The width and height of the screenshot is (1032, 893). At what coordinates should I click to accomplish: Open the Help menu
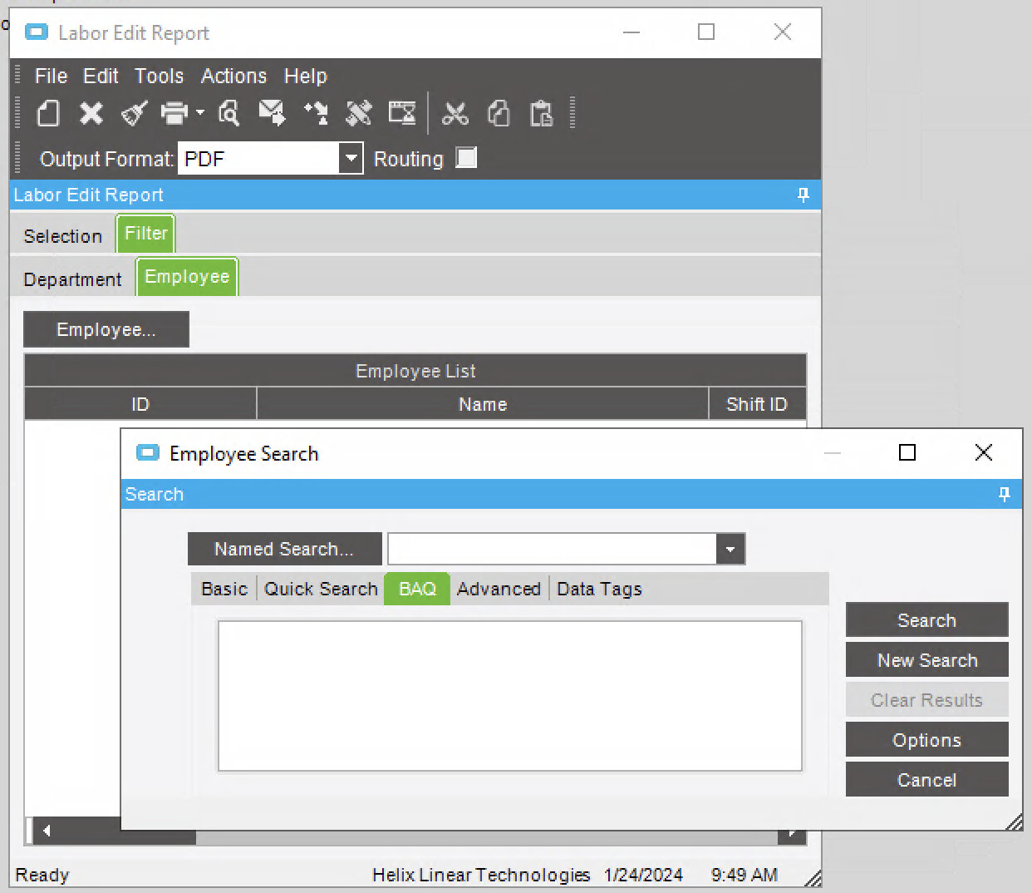[x=305, y=76]
